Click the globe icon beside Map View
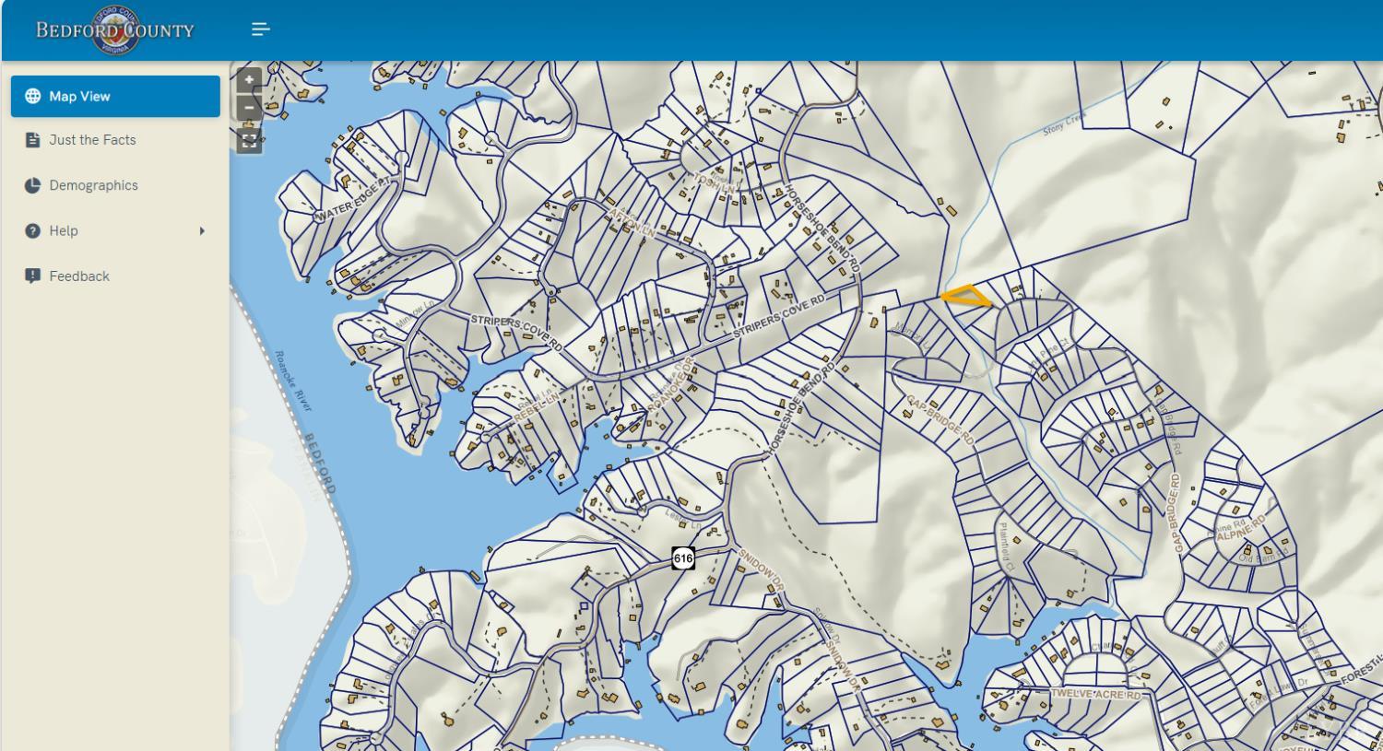Viewport: 1383px width, 751px height. pyautogui.click(x=33, y=96)
